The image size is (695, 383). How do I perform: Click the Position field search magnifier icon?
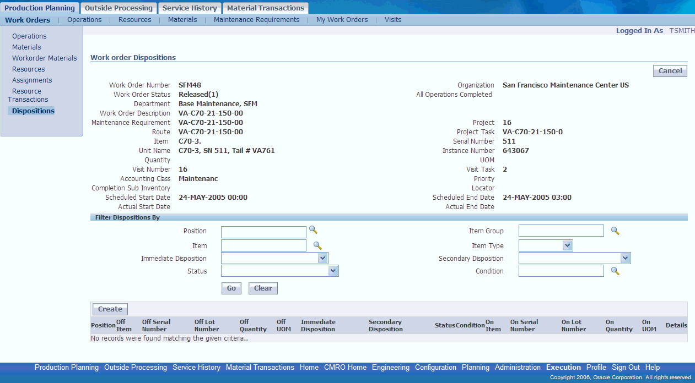(x=313, y=230)
